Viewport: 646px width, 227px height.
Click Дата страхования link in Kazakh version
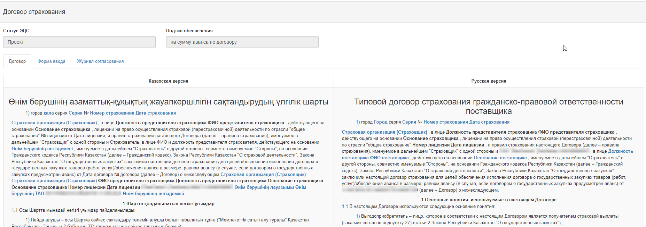pyautogui.click(x=156, y=113)
